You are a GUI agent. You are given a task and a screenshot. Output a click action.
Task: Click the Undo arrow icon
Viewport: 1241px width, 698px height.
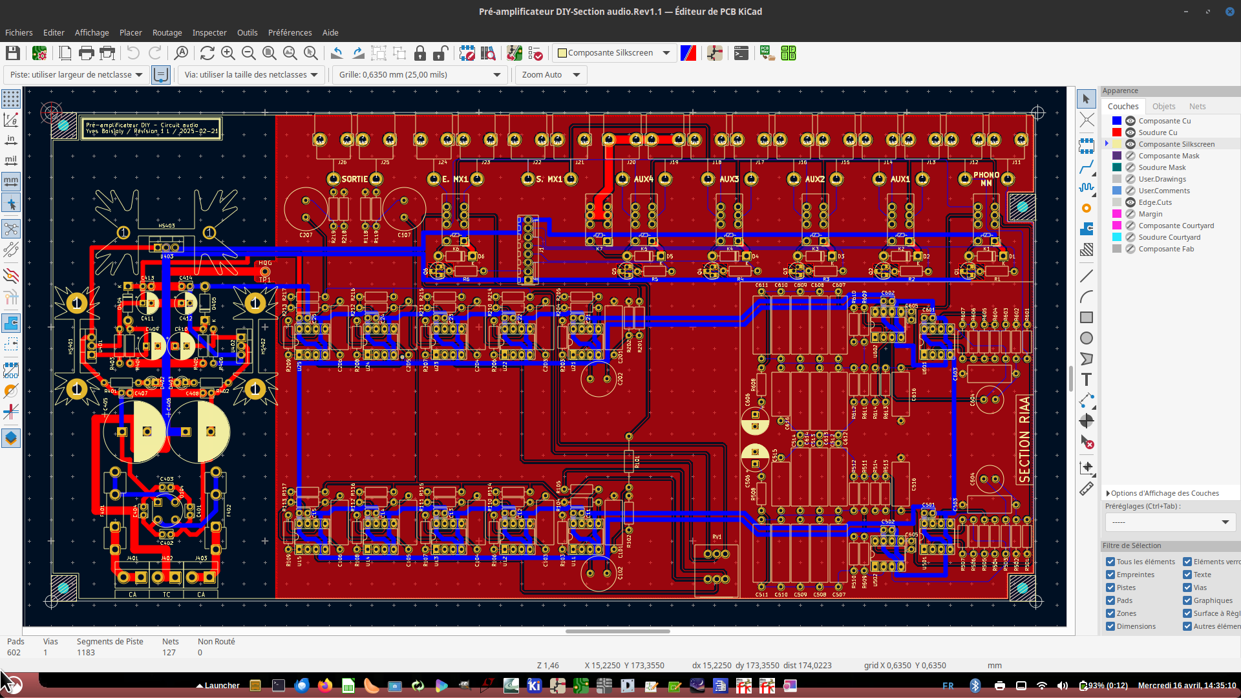(x=133, y=53)
